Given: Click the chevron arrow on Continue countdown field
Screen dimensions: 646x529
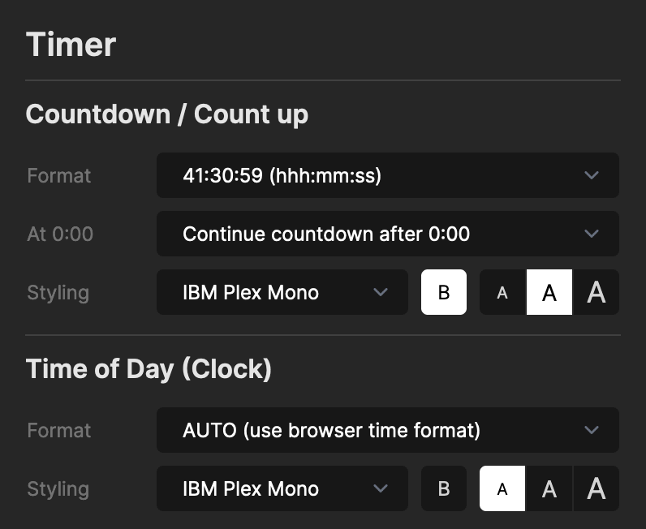Looking at the screenshot, I should [592, 234].
